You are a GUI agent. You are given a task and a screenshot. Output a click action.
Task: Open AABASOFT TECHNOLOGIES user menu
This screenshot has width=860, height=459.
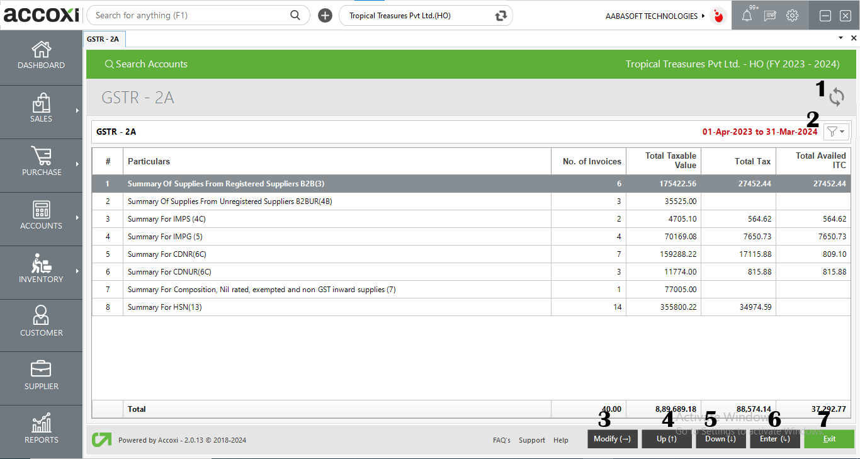655,16
